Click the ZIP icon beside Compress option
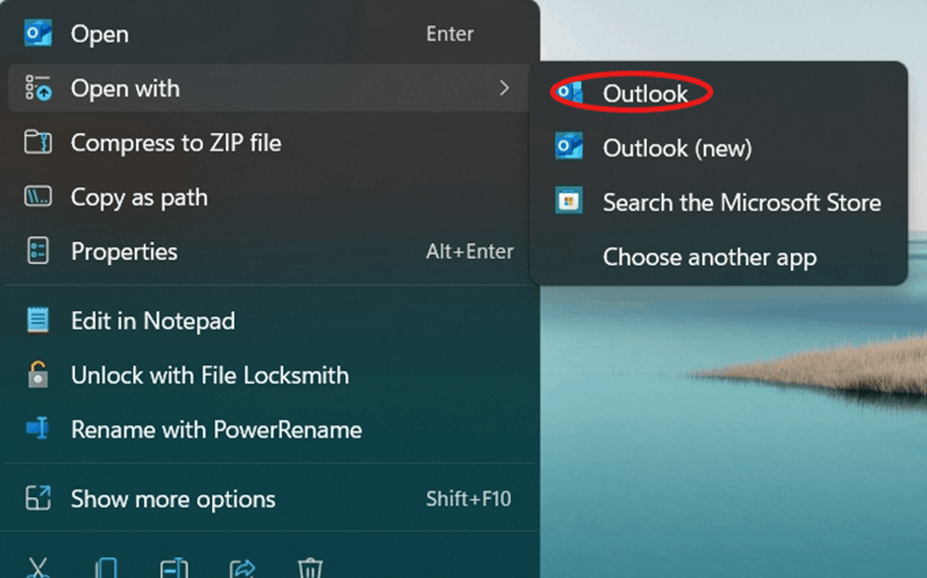This screenshot has width=927, height=578. [x=36, y=142]
